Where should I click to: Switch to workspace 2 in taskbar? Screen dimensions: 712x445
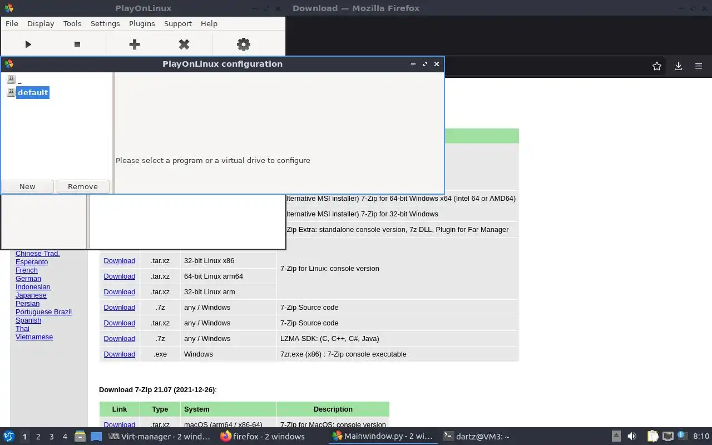click(38, 437)
